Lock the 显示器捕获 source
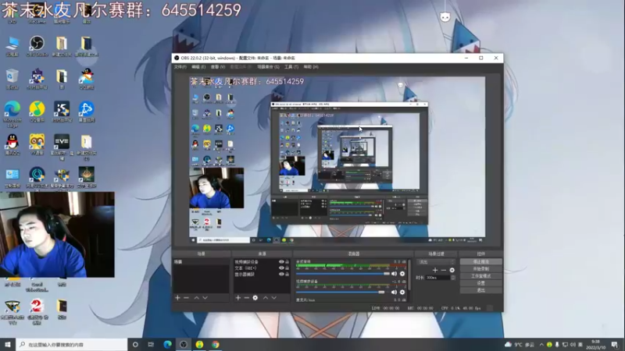The width and height of the screenshot is (625, 351). tap(287, 275)
